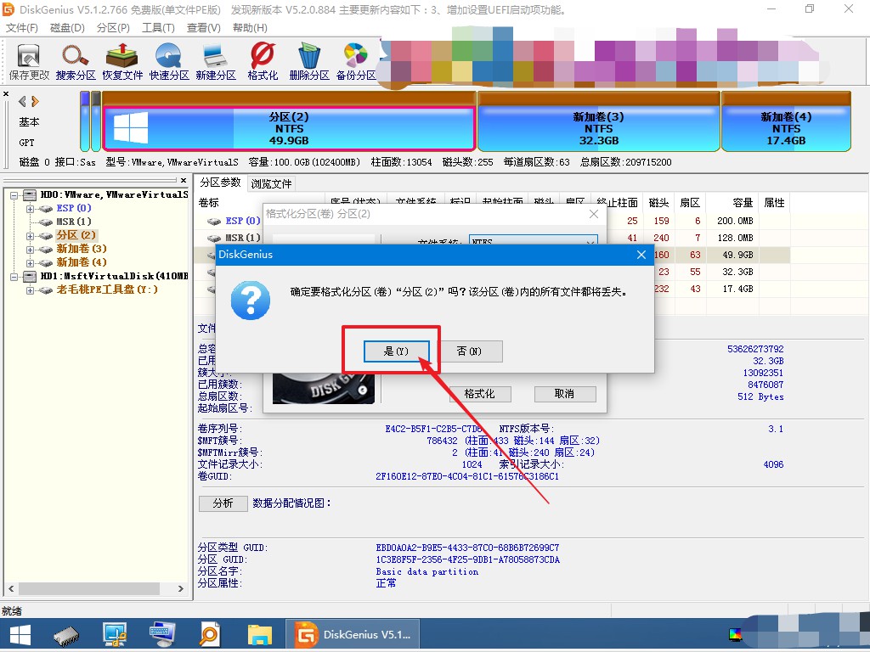Click the Delete Partition (删除分区) icon
The height and width of the screenshot is (652, 870).
309,61
